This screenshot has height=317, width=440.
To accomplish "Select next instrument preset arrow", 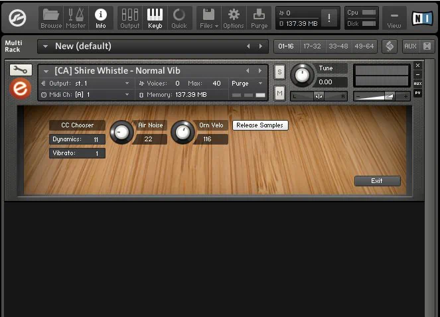I will pos(260,71).
